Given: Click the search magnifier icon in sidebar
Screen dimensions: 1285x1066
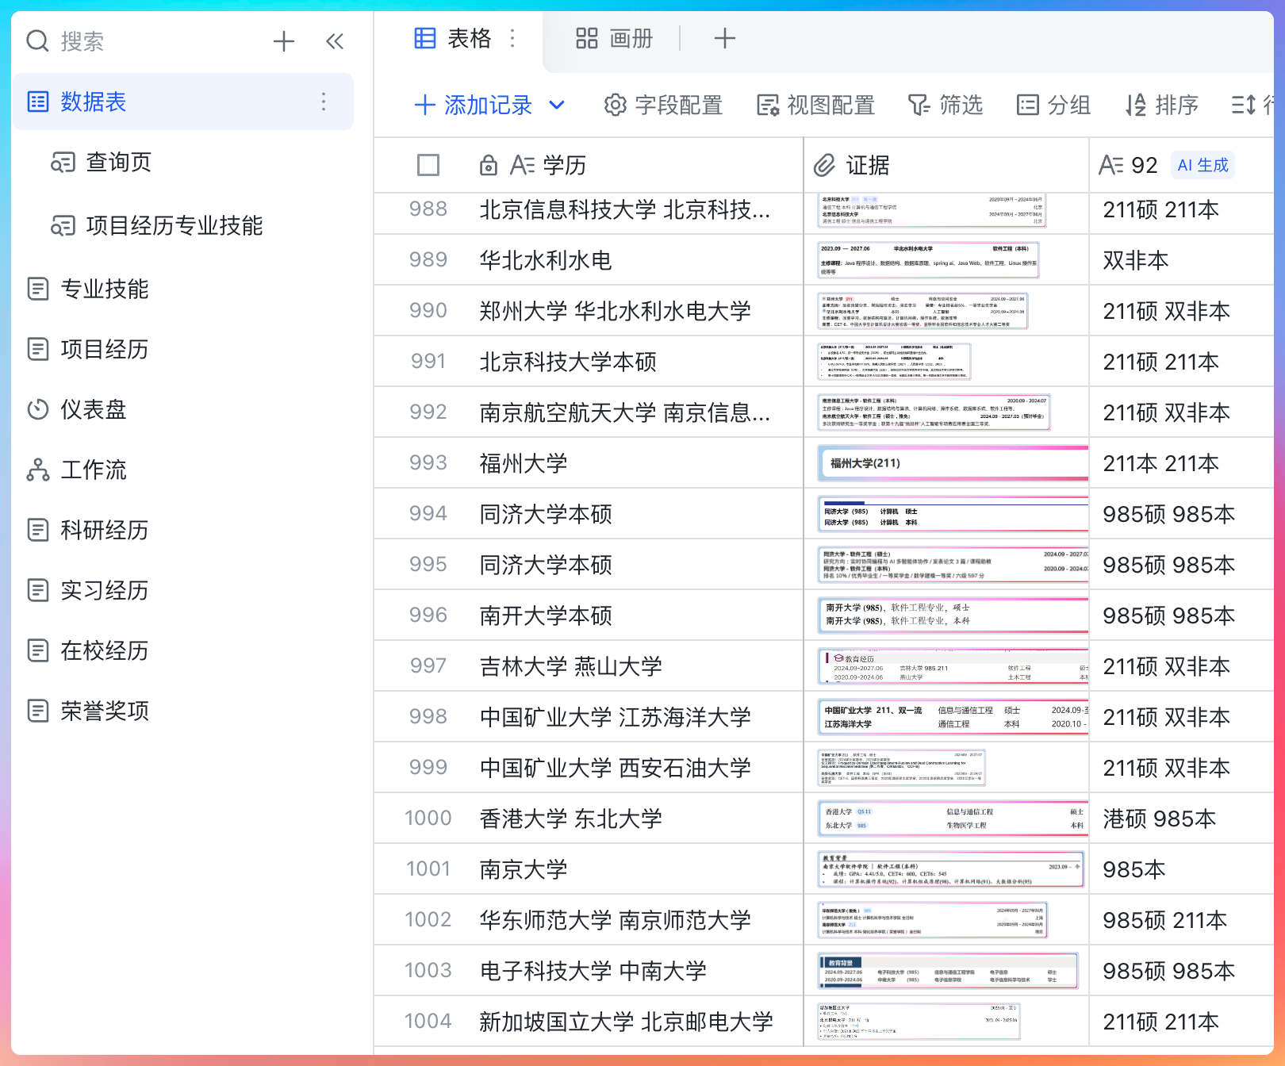Looking at the screenshot, I should tap(37, 40).
